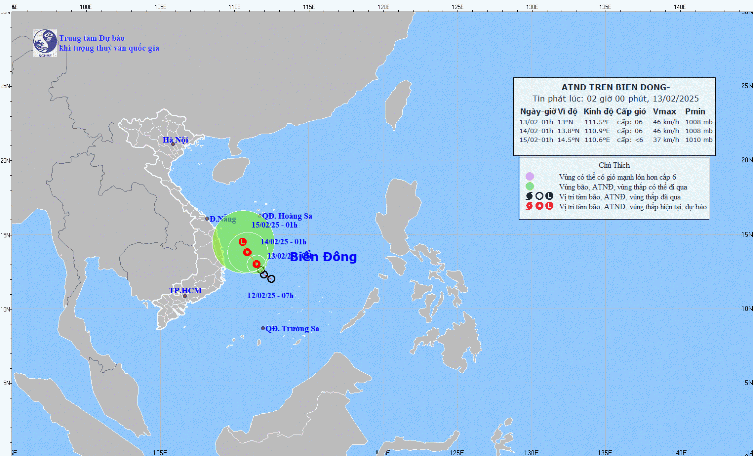Click the black typhoon swirl icon in the legend
Screen dimensions: 753x456
[529, 196]
